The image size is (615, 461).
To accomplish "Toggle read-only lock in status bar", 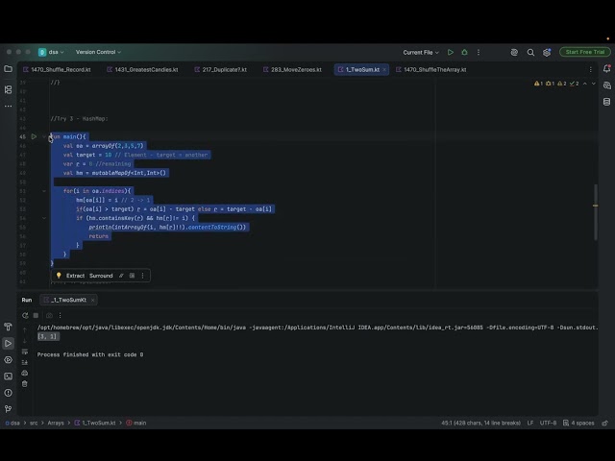I will pos(605,423).
